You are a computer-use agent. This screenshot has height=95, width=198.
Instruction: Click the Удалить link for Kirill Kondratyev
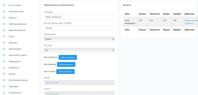(190, 23)
